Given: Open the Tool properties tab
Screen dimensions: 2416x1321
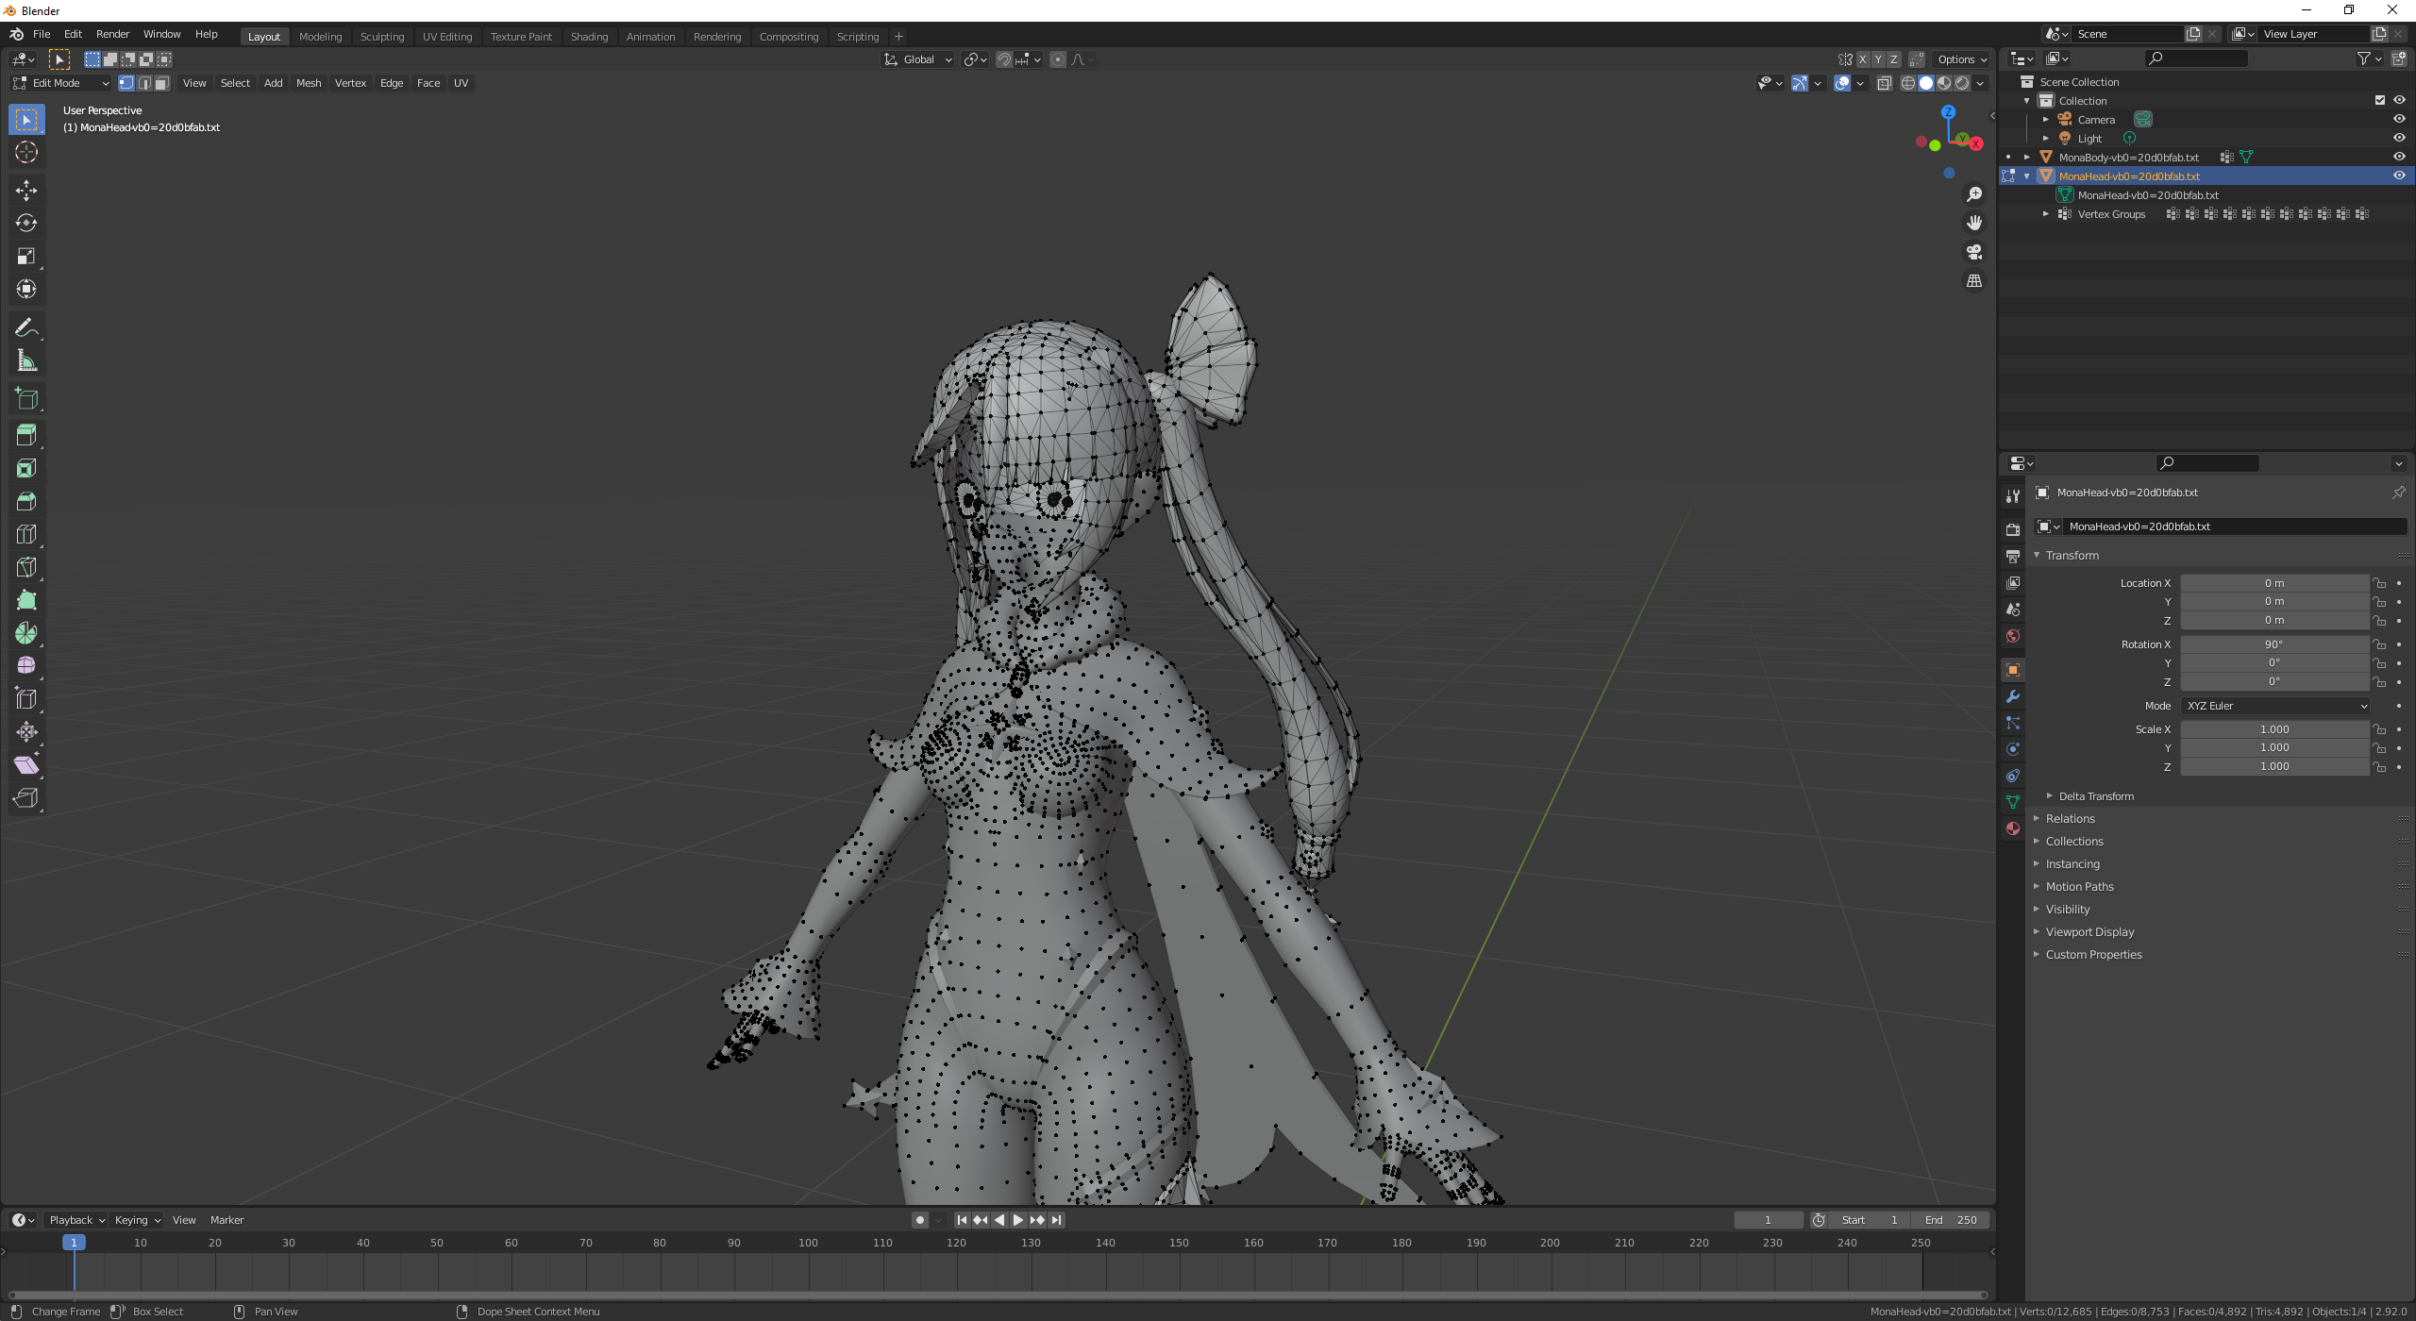Looking at the screenshot, I should tap(2012, 496).
